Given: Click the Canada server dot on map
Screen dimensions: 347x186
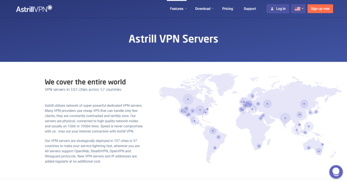Looking at the screenshot, I should pos(188,99).
